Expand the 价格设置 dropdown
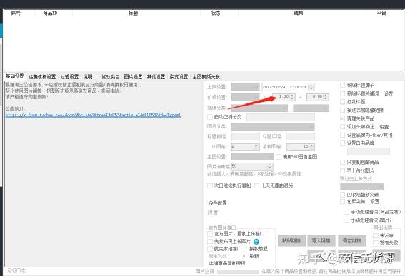The image size is (405, 276). [246, 97]
